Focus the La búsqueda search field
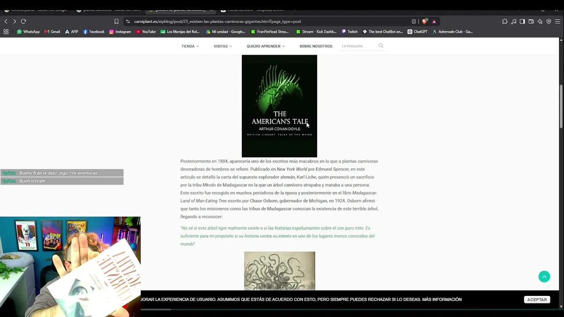This screenshot has height=317, width=564. point(359,46)
